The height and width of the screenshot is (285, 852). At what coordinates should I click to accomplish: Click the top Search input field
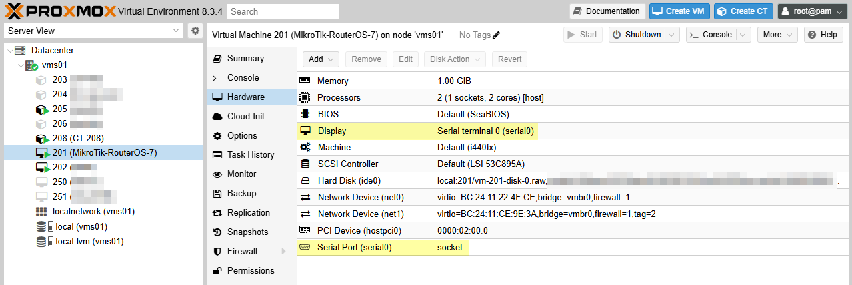click(x=282, y=11)
